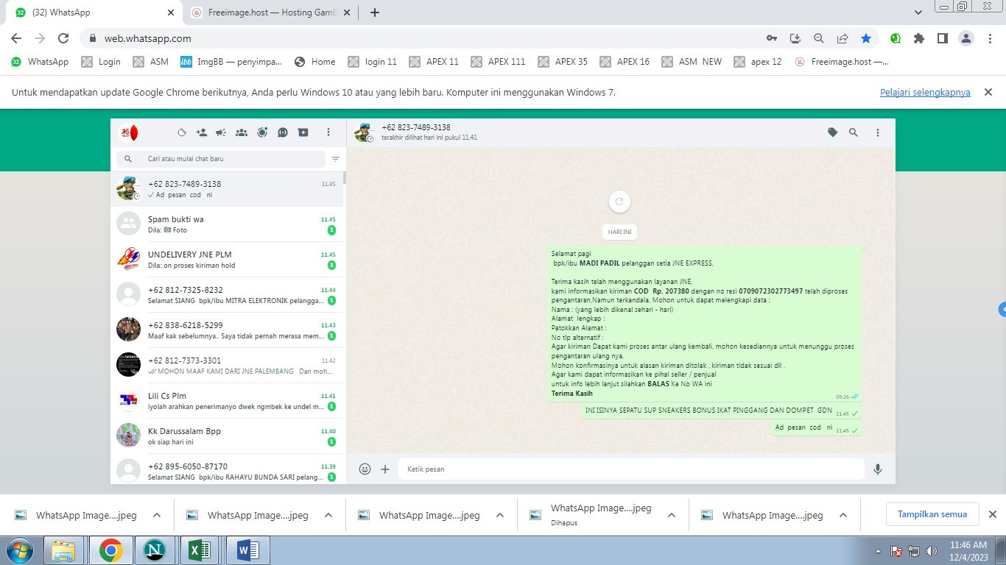Image resolution: width=1006 pixels, height=565 pixels.
Task: Open the APEX 35 bookmark
Action: coord(563,62)
